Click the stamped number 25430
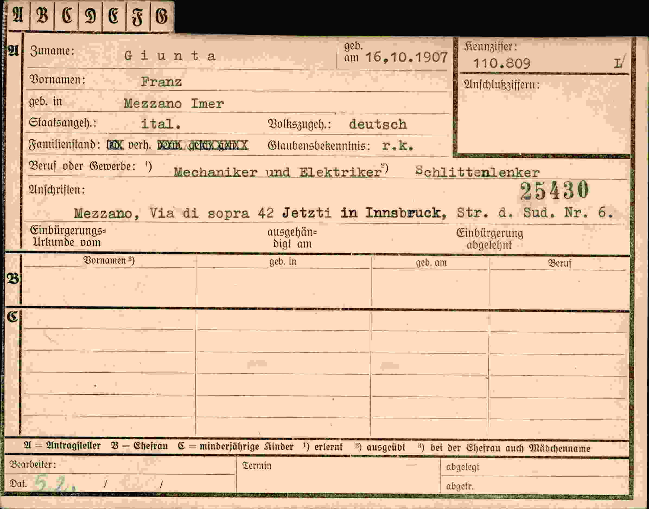The height and width of the screenshot is (509, 649). tap(555, 190)
